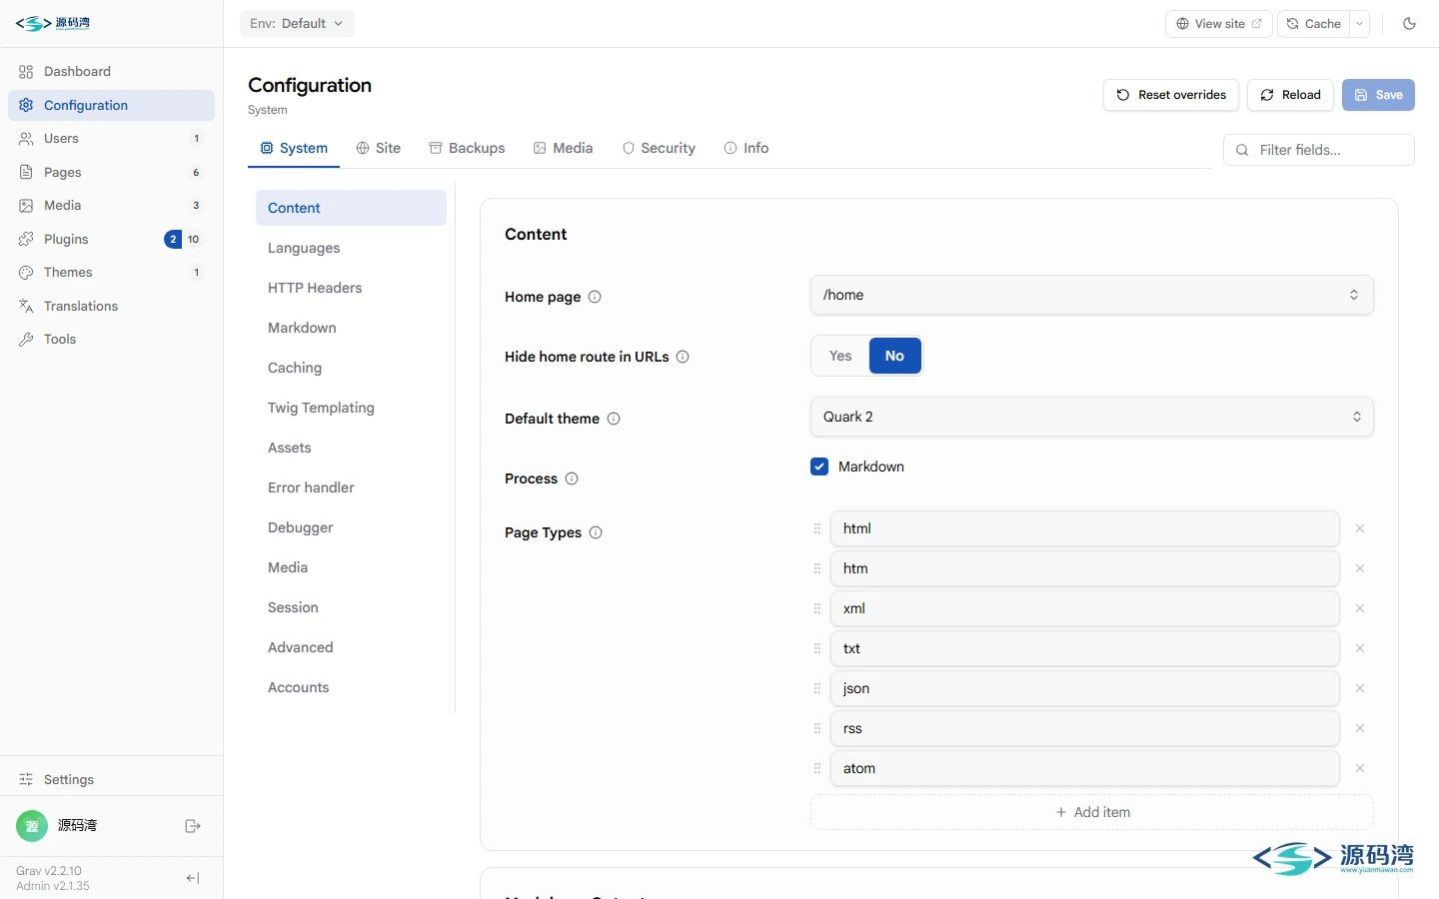Open the Info tab
1439x899 pixels.
(746, 148)
